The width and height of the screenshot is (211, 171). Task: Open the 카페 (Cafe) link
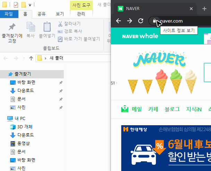(153, 109)
